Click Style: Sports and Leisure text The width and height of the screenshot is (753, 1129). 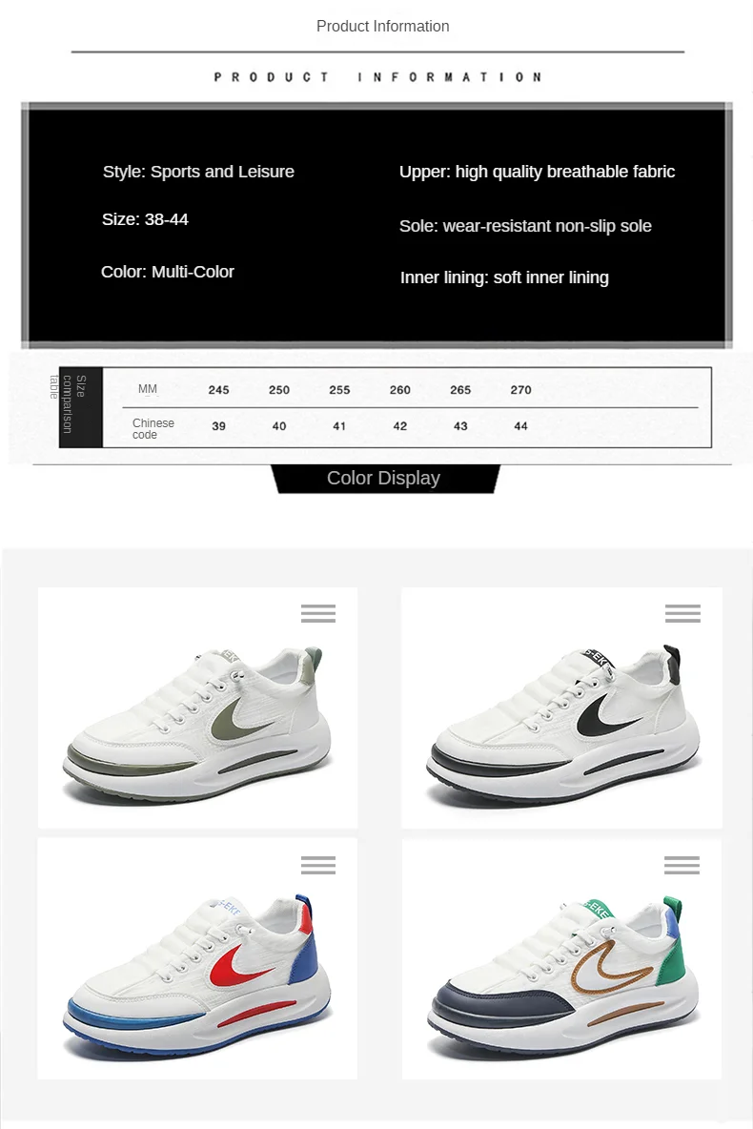pos(198,172)
